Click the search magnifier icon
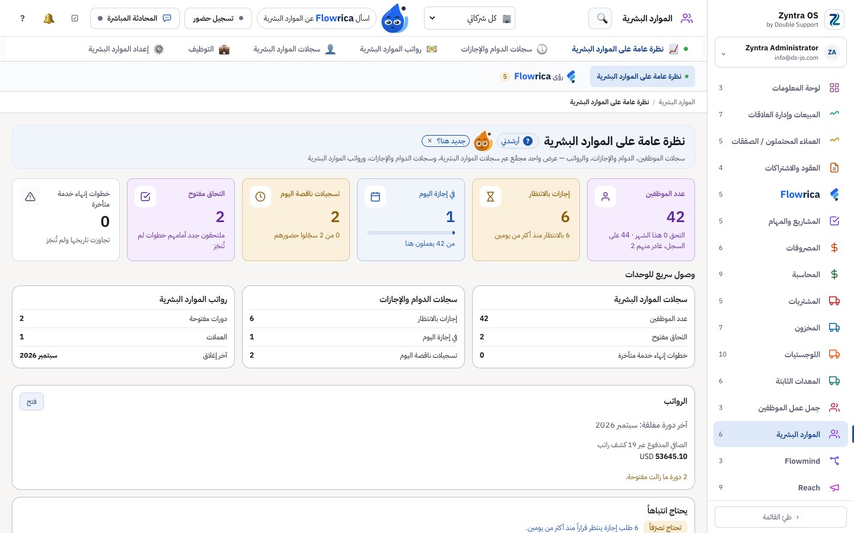The width and height of the screenshot is (854, 533). click(x=600, y=18)
